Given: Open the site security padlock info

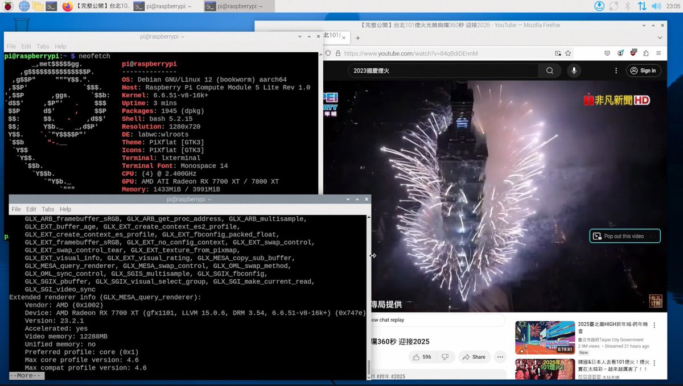Looking at the screenshot, I should tap(338, 53).
